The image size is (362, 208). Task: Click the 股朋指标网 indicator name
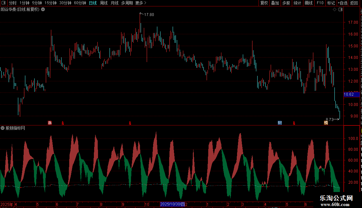coord(15,128)
